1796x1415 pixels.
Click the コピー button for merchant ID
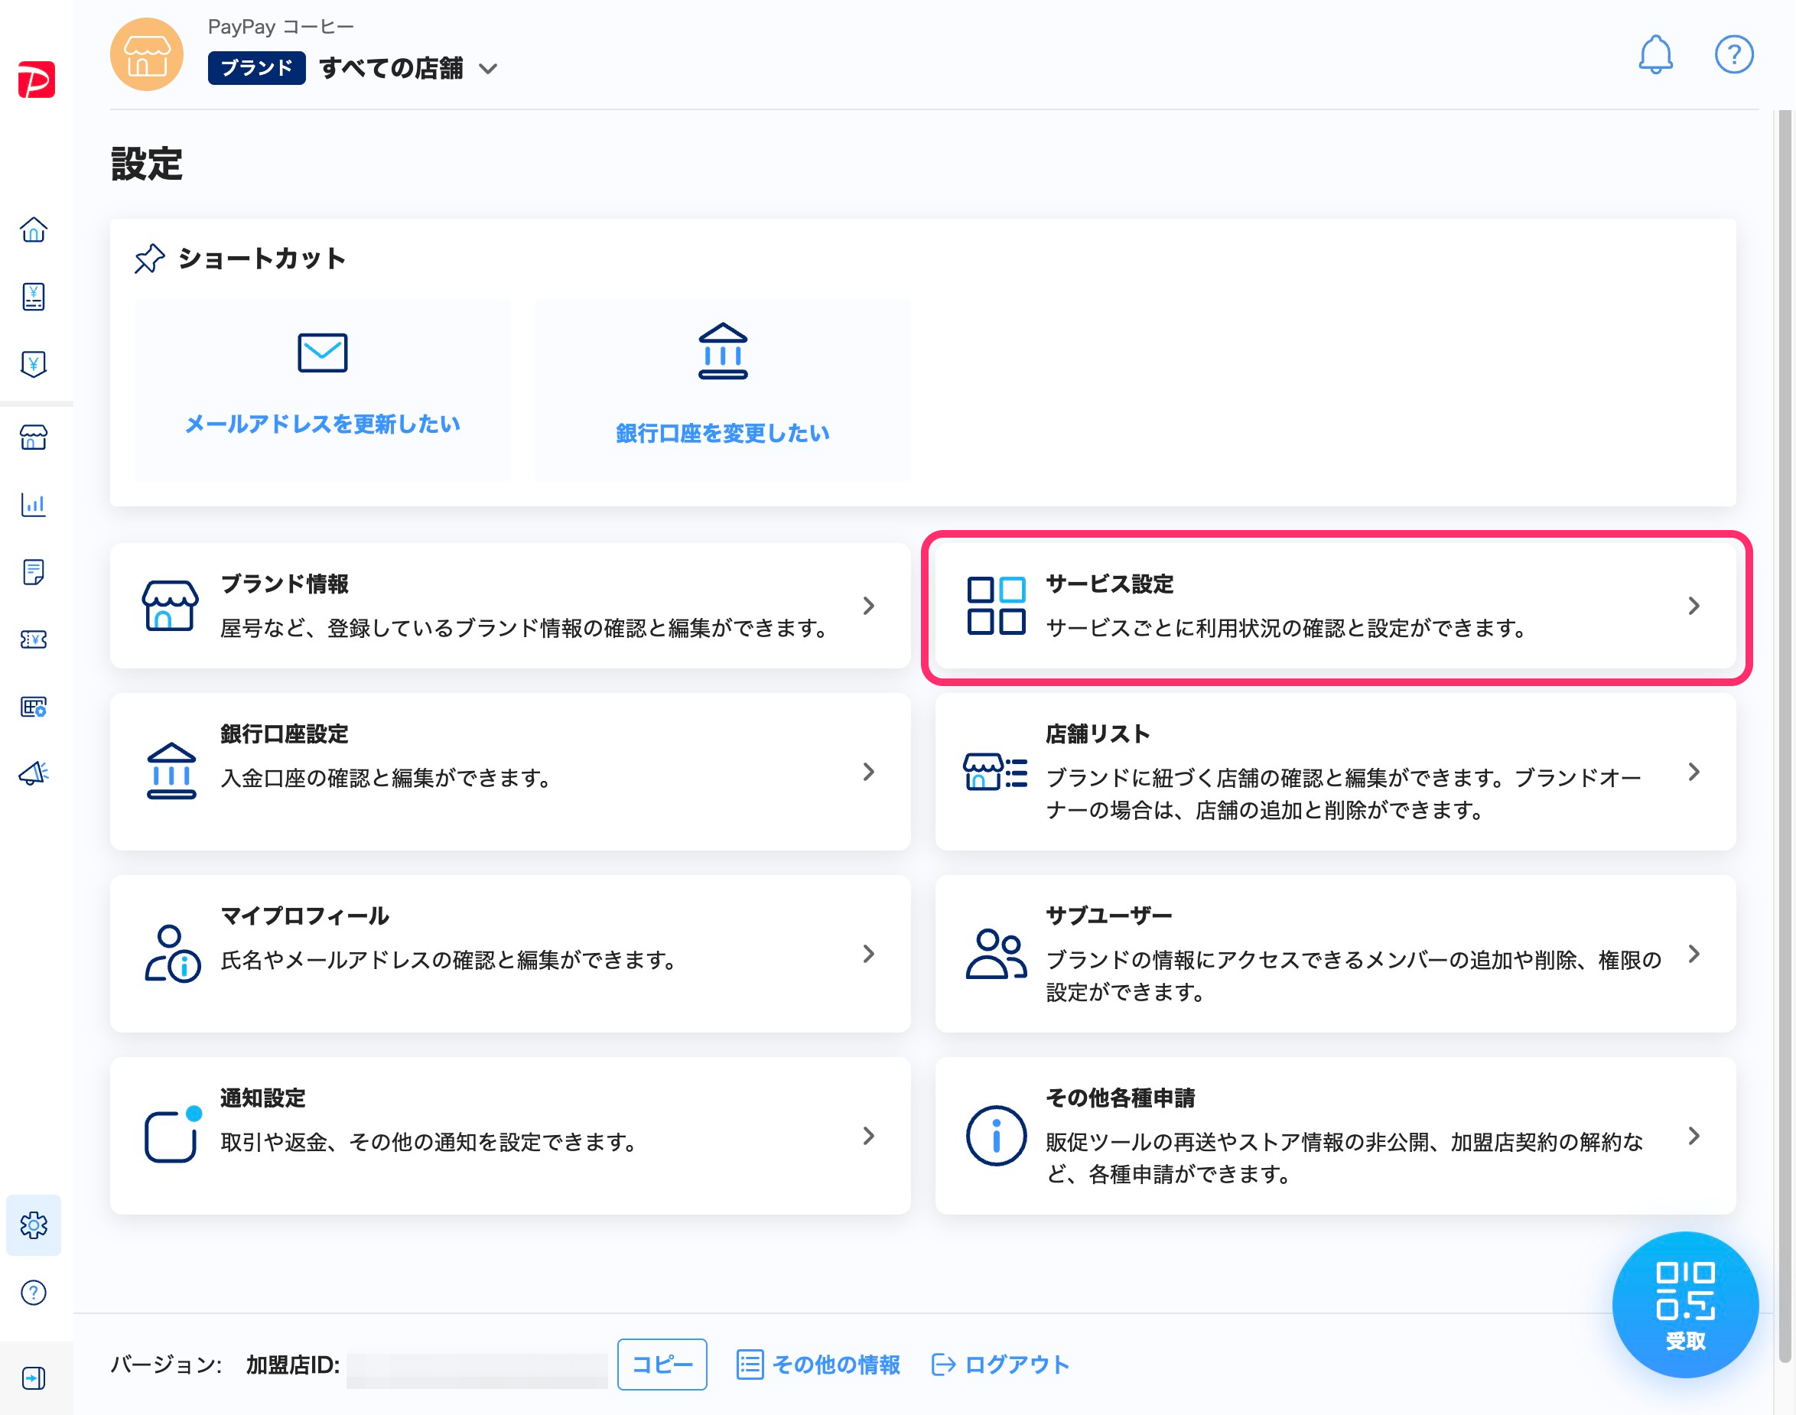pyautogui.click(x=662, y=1364)
